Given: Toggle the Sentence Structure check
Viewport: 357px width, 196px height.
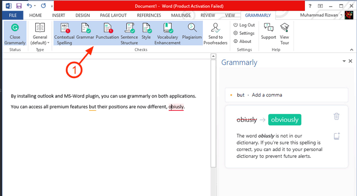Looking at the screenshot, I should coord(129,34).
